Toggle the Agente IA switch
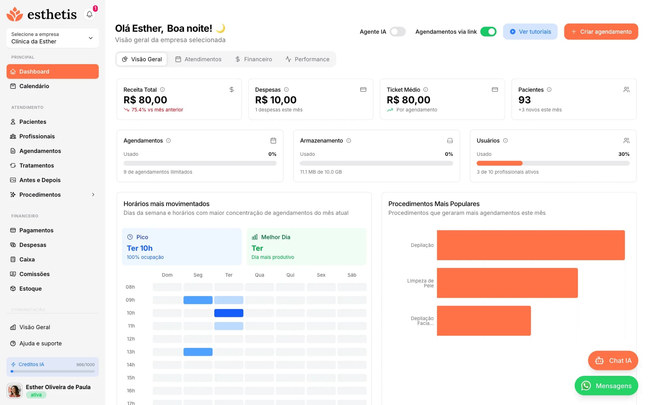Image resolution: width=648 pixels, height=405 pixels. click(x=398, y=31)
